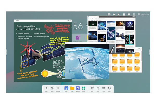This screenshot has width=156, height=104.
Task: Click the 03:56 AM clock in status bar
Action: pyautogui.click(x=145, y=15)
